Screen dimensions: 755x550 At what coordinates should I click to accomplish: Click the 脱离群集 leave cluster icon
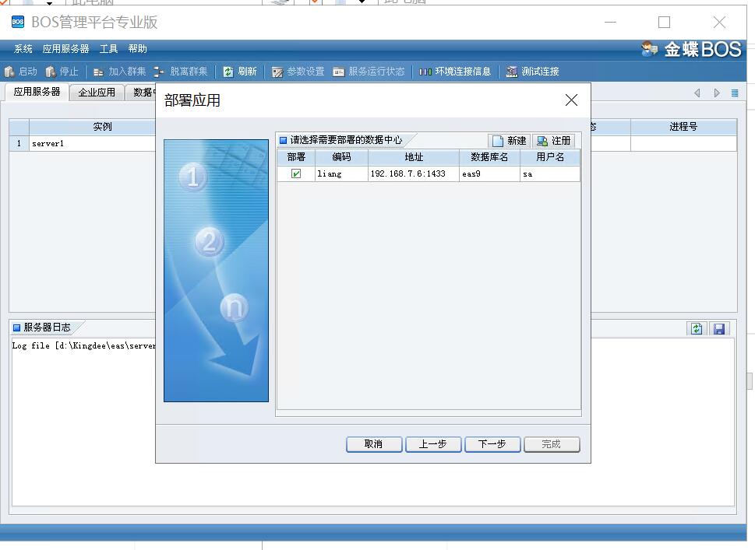[159, 72]
